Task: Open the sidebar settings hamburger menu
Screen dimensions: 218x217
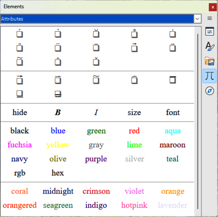Action: point(210,19)
